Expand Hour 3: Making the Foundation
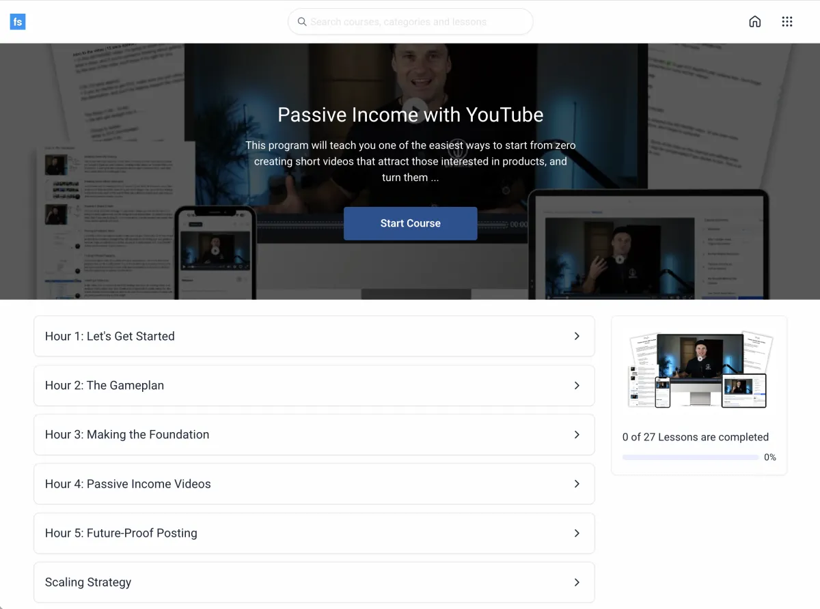The width and height of the screenshot is (820, 609). tap(314, 434)
